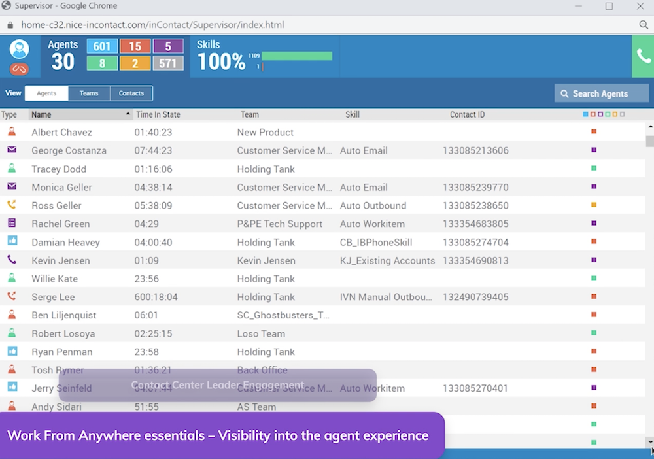Toggle the red 15 agent state filter
654x459 pixels.
[135, 46]
